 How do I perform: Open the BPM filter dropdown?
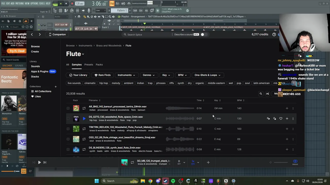182,75
